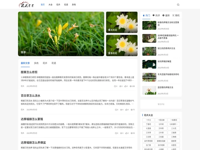Open the article titled 醋栗怎么修剪
The image size is (200, 150).
click(29, 72)
